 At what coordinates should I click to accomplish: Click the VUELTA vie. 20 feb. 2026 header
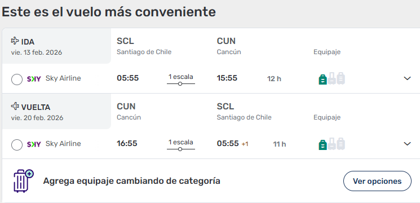37,112
